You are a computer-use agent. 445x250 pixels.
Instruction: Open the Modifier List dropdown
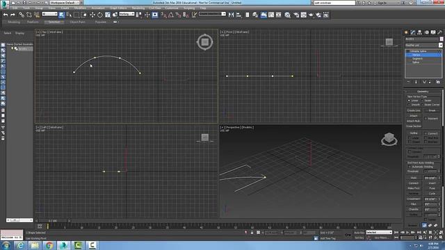point(423,45)
